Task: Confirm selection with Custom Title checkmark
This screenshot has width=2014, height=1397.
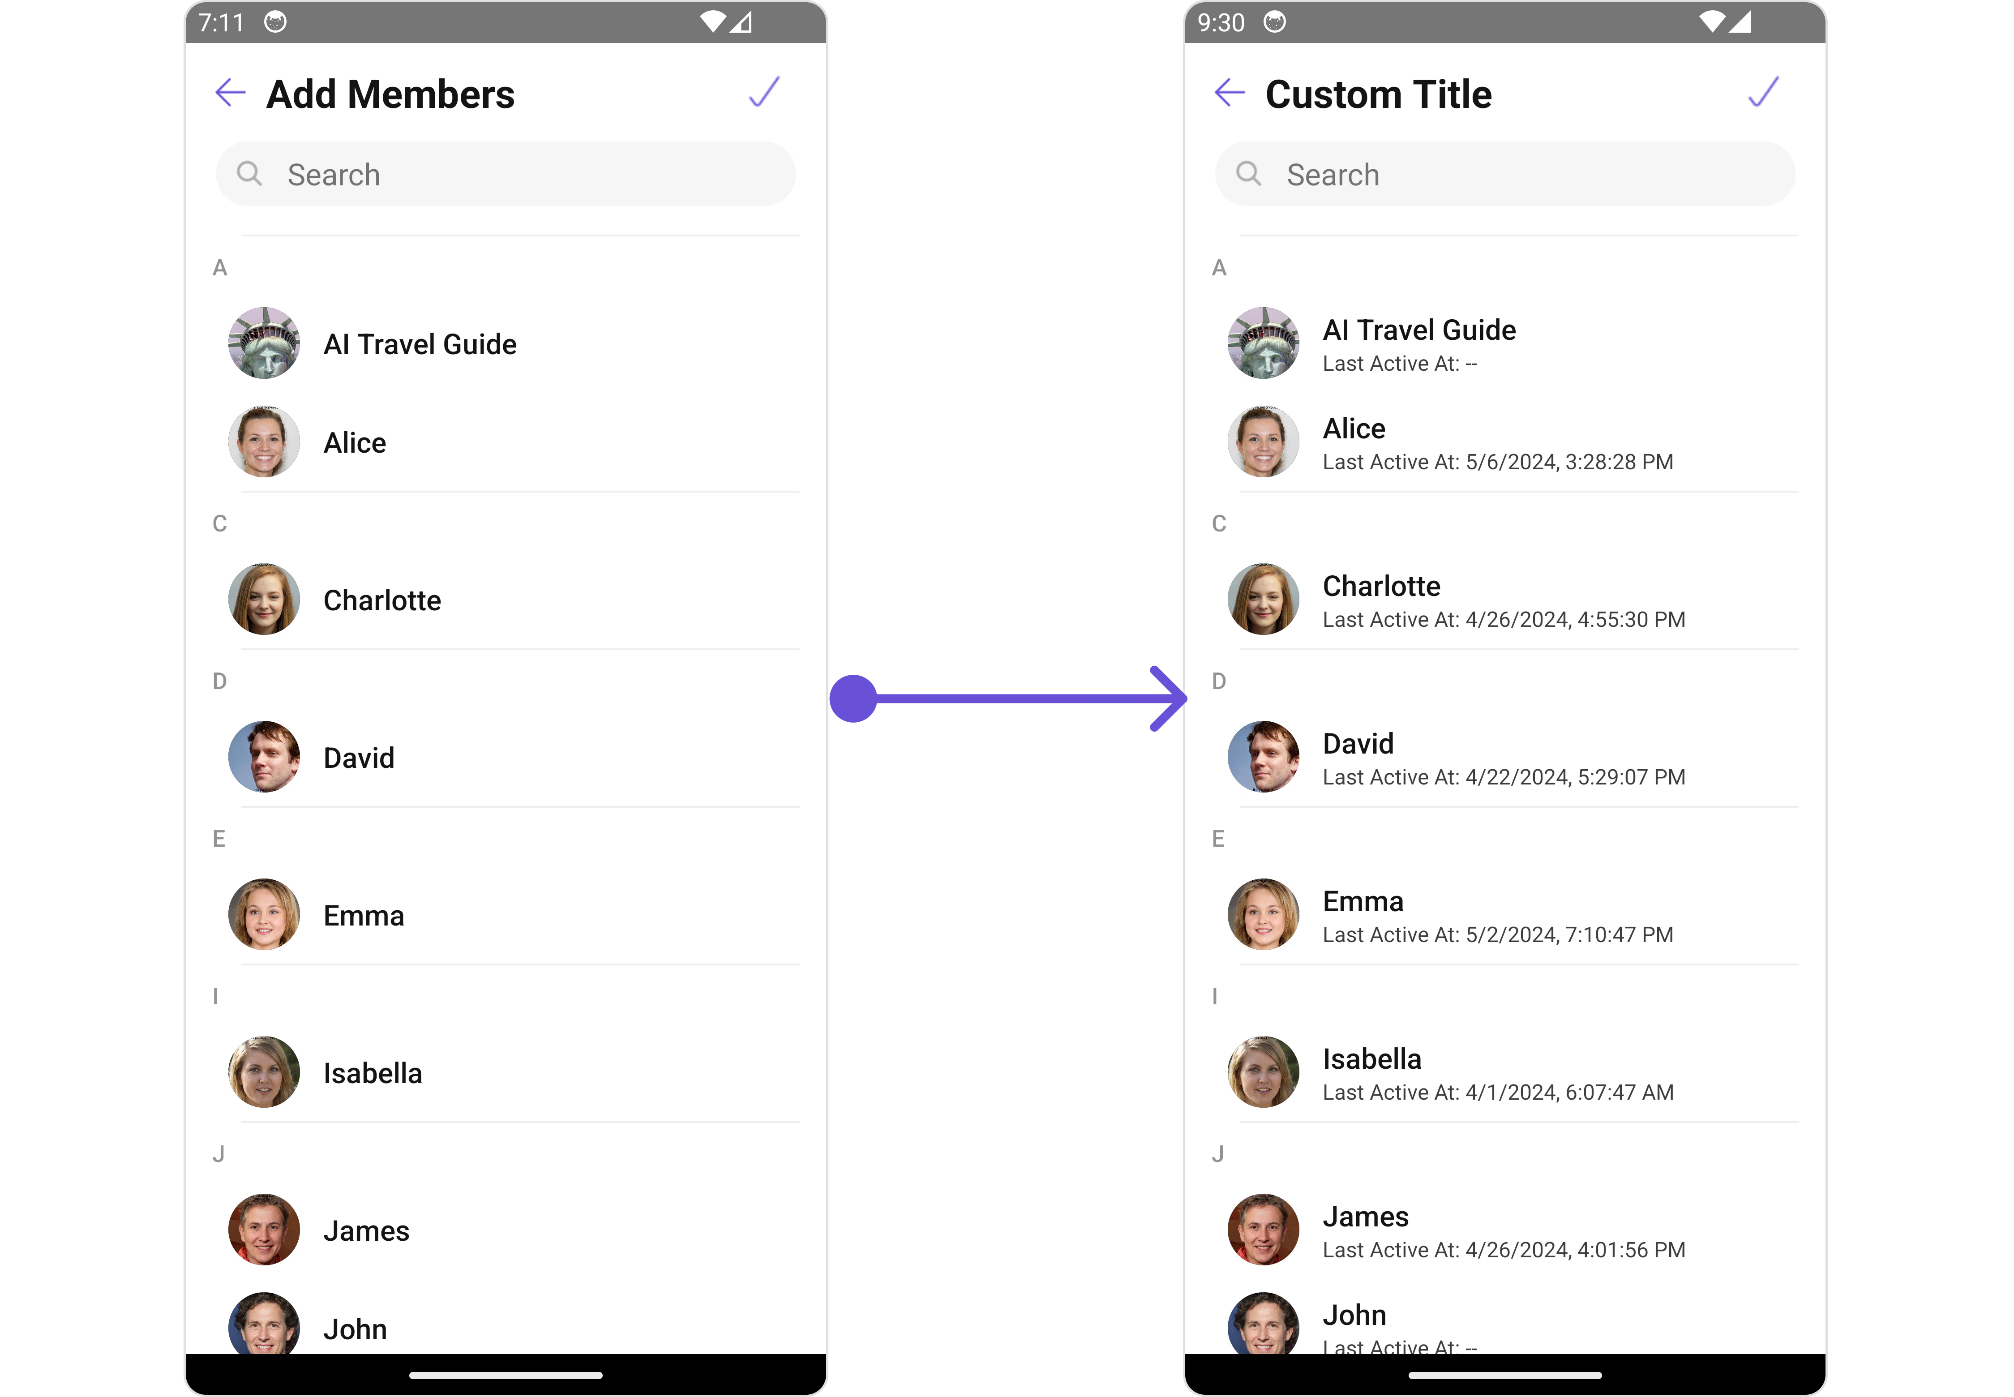Action: click(x=1763, y=92)
